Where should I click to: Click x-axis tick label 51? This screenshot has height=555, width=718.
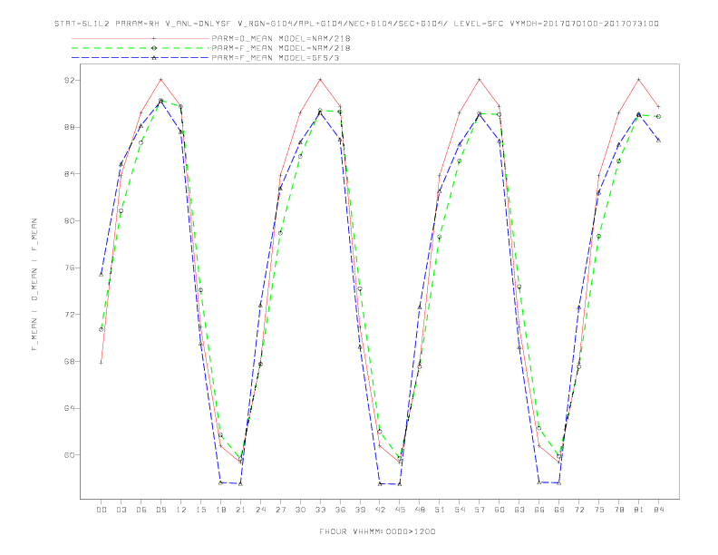click(x=440, y=510)
